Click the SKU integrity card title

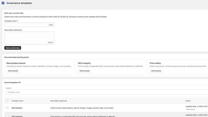84,63
